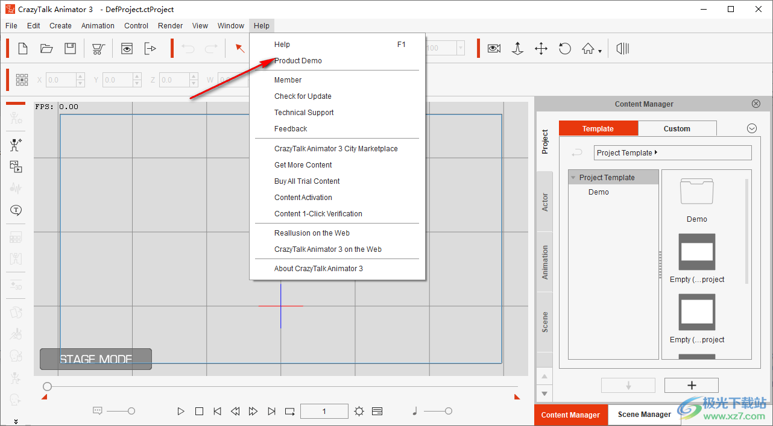Select Check for Update menu entry
This screenshot has width=773, height=426.
coord(303,96)
